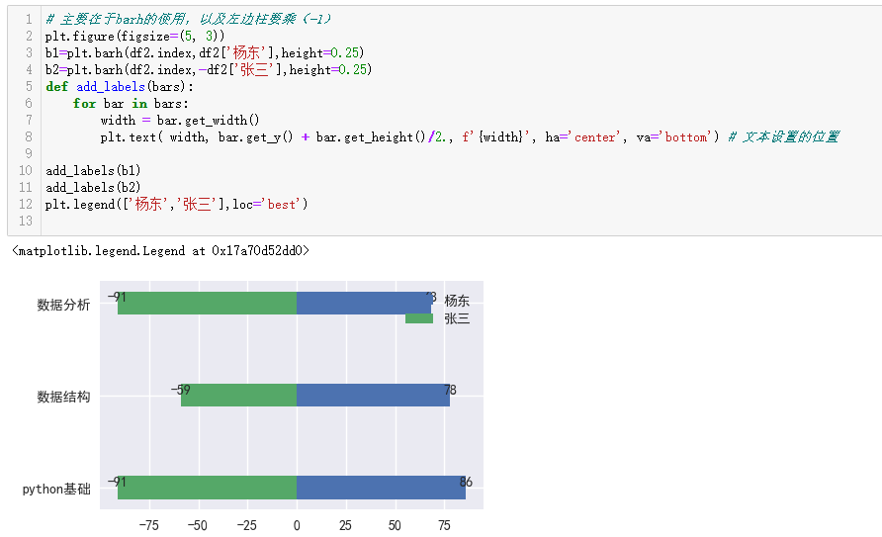882x537 pixels.
Task: Click the 86 value label
Action: (x=466, y=482)
